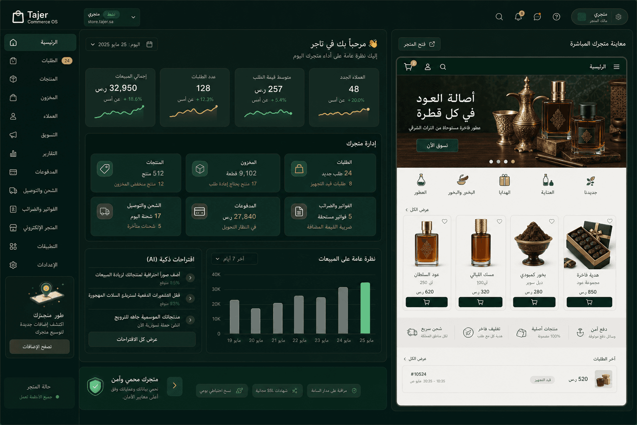
Task: Open security panel chevron arrow
Action: (x=175, y=386)
